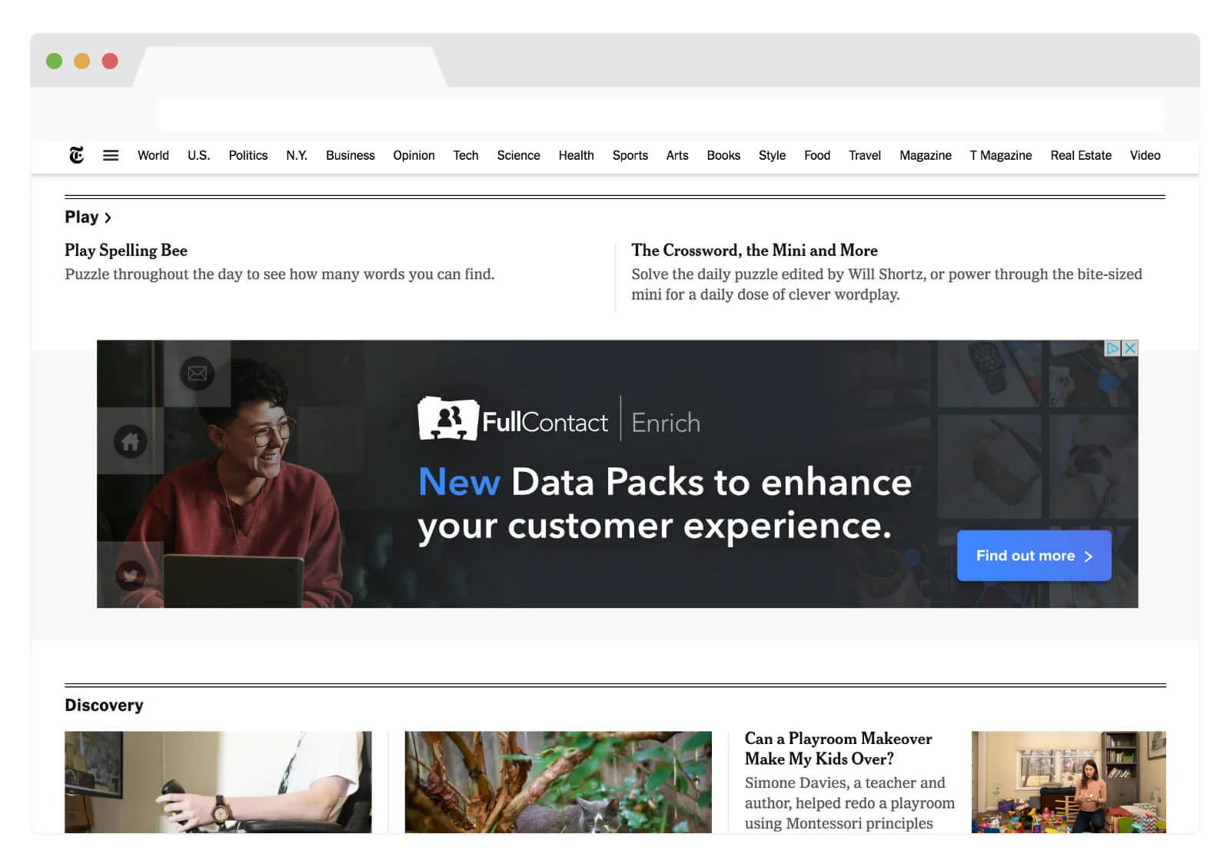Open the Science section
Screen dimensions: 1230x867
pos(518,155)
